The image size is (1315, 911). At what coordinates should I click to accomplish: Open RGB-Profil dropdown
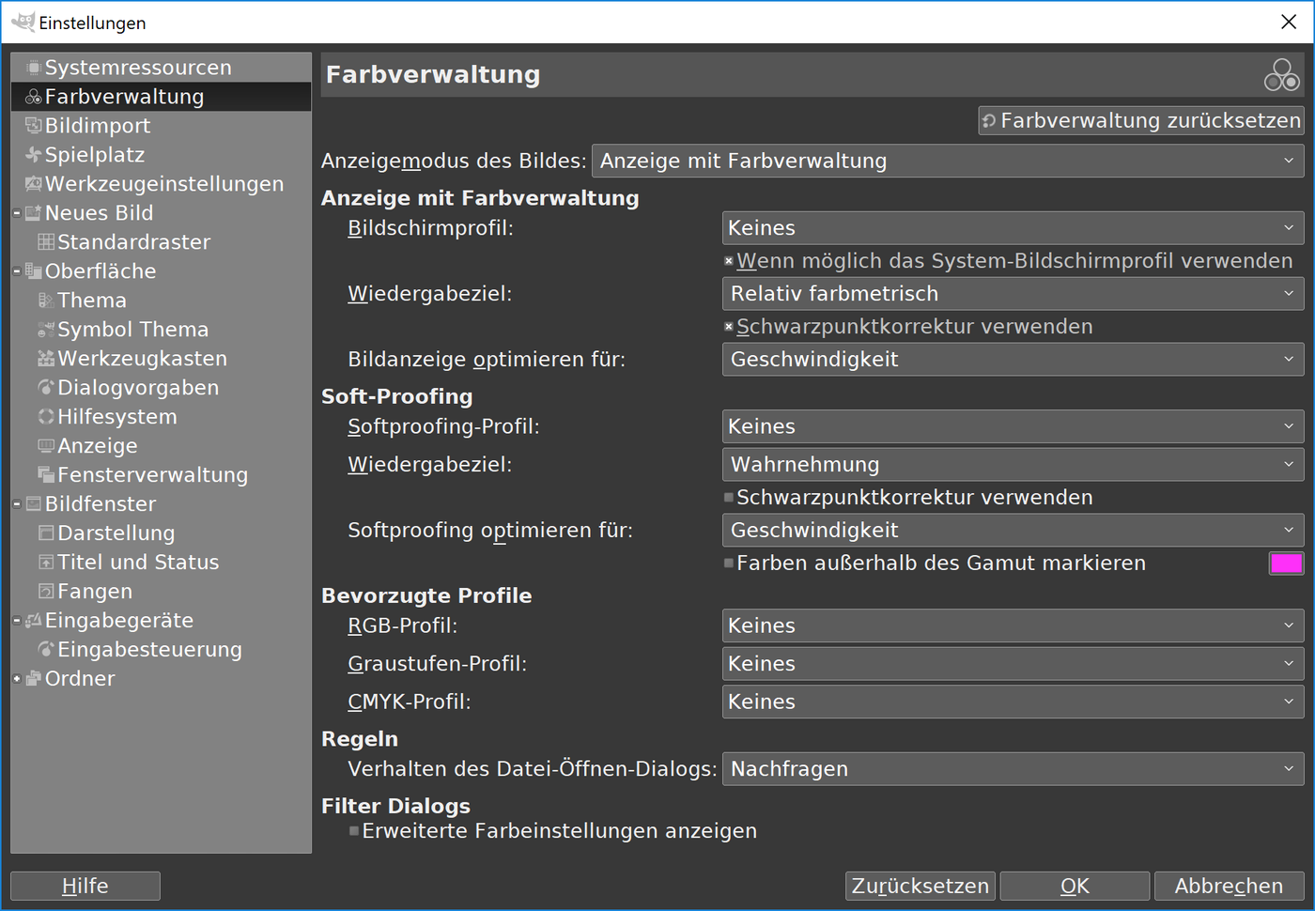[x=1013, y=625]
